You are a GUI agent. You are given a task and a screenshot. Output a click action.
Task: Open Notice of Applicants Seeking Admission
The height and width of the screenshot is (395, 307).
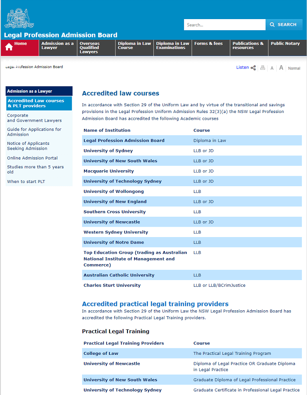[28, 146]
